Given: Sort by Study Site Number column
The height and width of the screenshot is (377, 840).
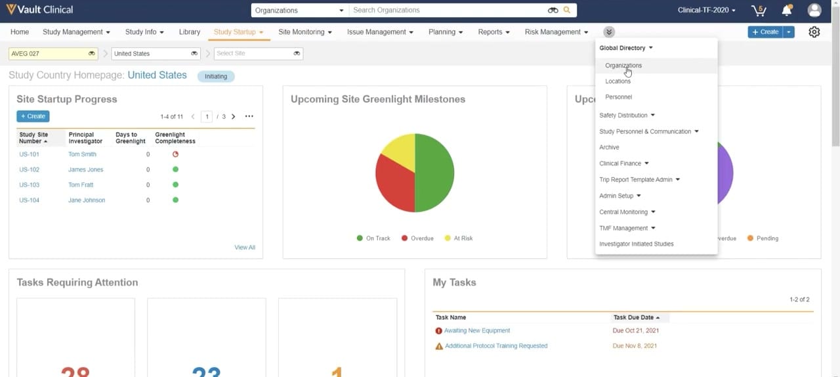Looking at the screenshot, I should [33, 138].
